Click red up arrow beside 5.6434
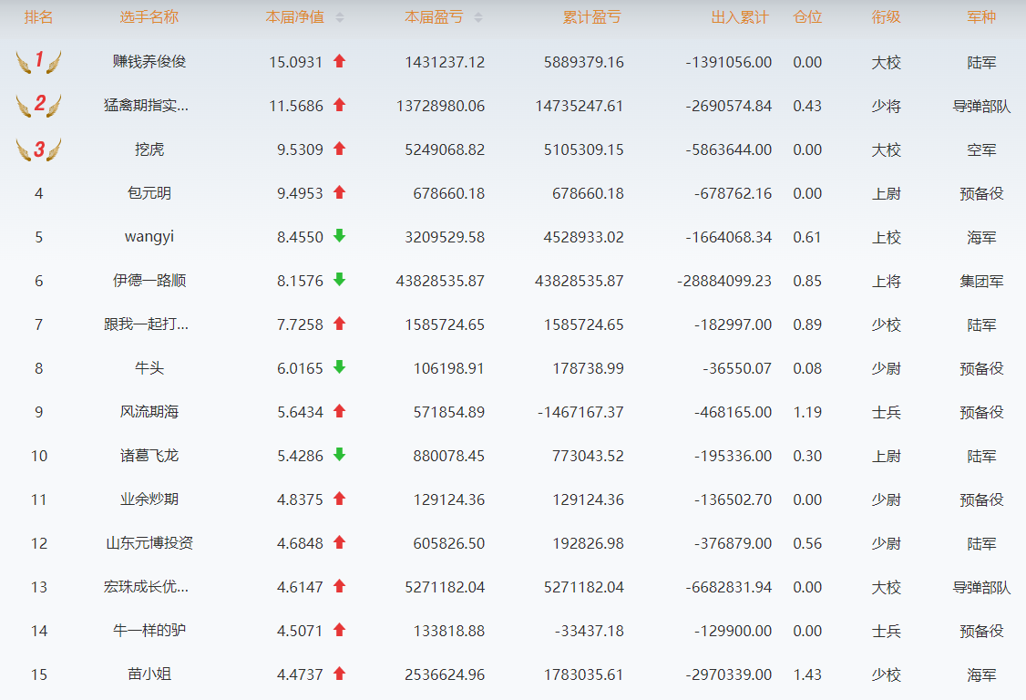This screenshot has width=1026, height=700. pyautogui.click(x=339, y=411)
